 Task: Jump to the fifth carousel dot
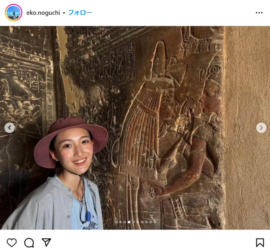click(133, 222)
